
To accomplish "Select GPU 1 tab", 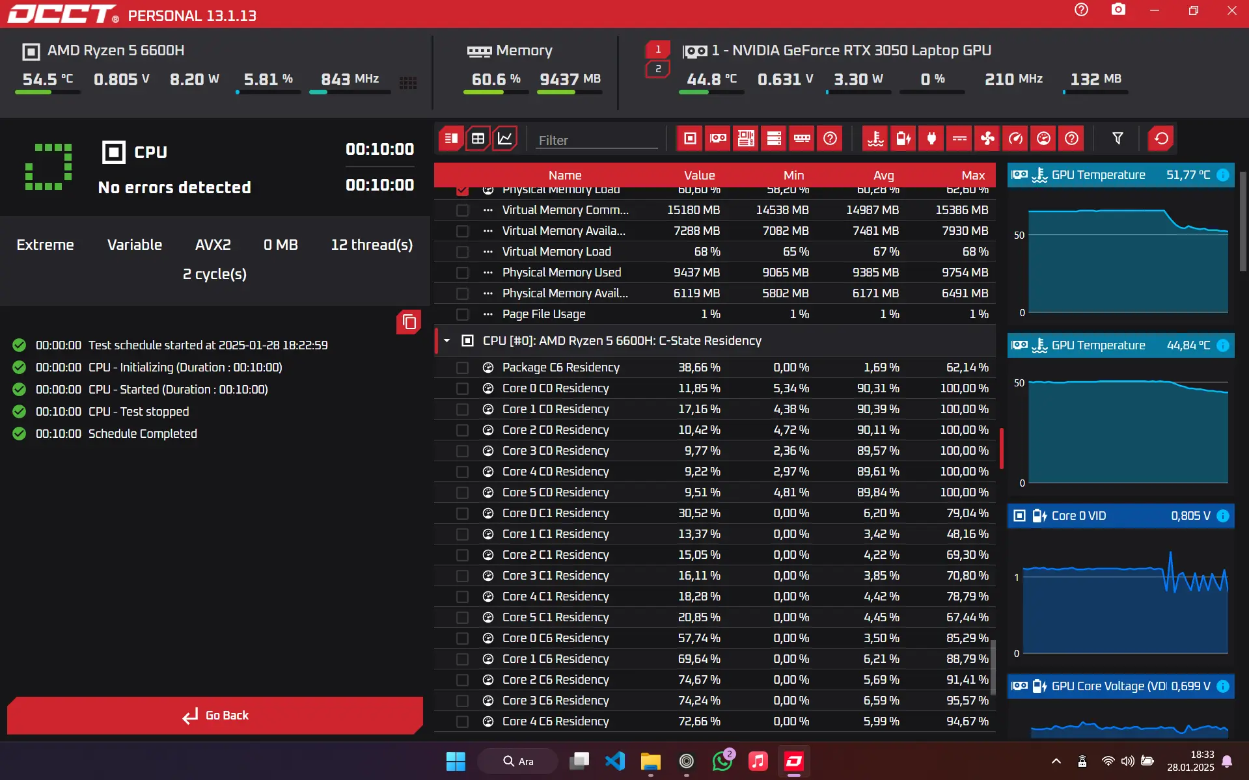I will tap(658, 49).
